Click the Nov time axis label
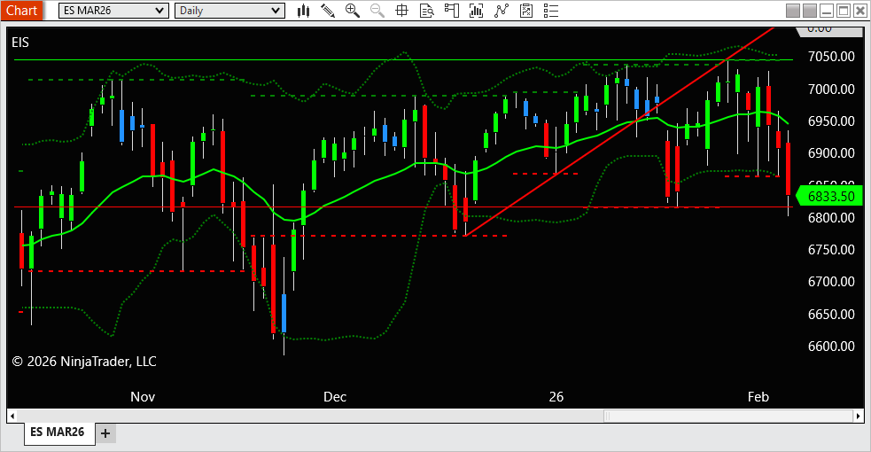Viewport: 871px width, 452px height. tap(143, 397)
